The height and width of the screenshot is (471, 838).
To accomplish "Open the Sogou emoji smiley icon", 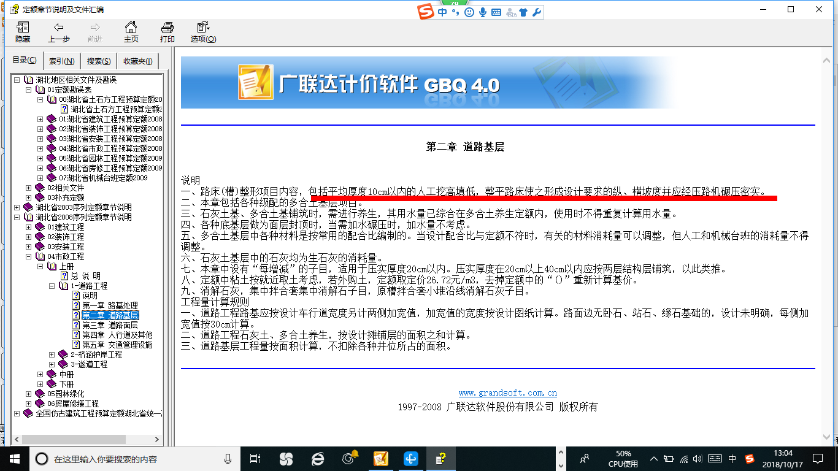I will tap(469, 12).
